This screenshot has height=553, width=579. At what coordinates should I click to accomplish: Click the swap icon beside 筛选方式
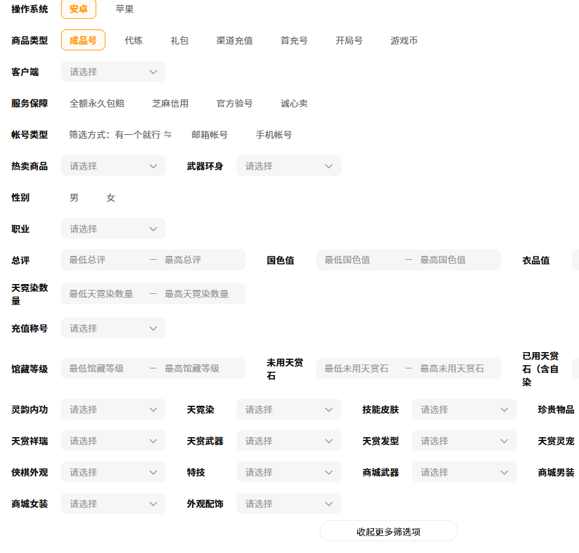tap(168, 135)
